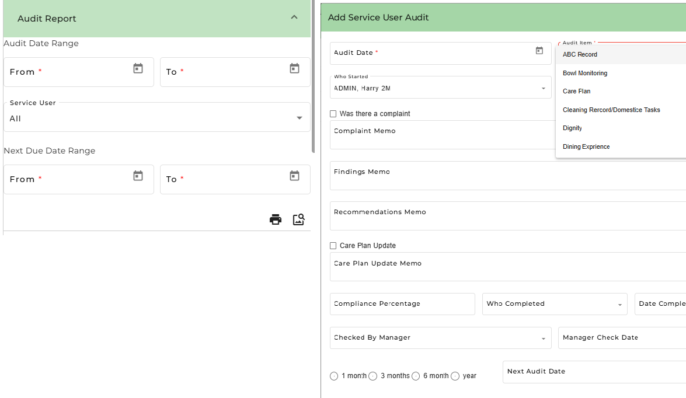Open the Who Started dropdown
Image resolution: width=686 pixels, height=398 pixels.
pyautogui.click(x=441, y=87)
